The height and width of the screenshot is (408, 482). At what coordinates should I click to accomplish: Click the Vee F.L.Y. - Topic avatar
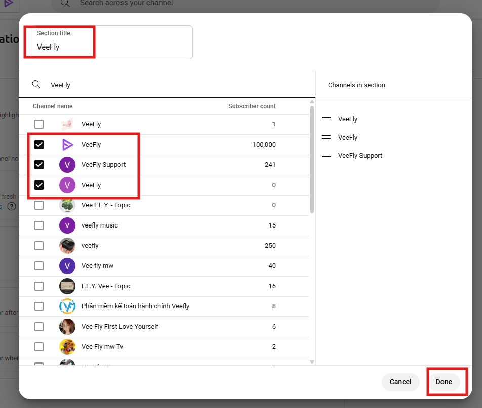coord(67,205)
